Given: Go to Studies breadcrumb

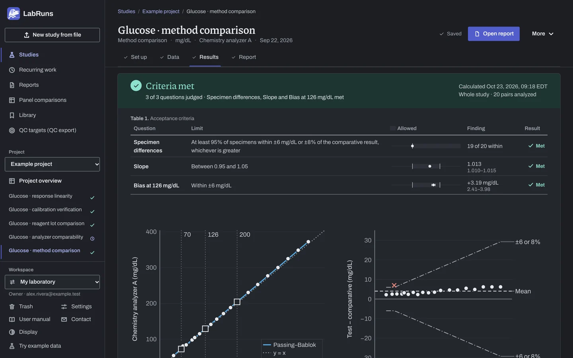Looking at the screenshot, I should point(127,12).
